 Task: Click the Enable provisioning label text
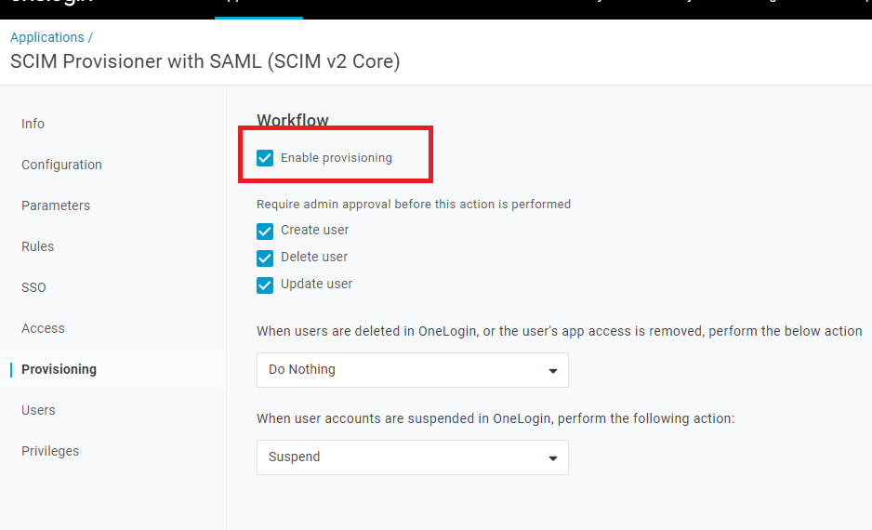[x=336, y=158]
